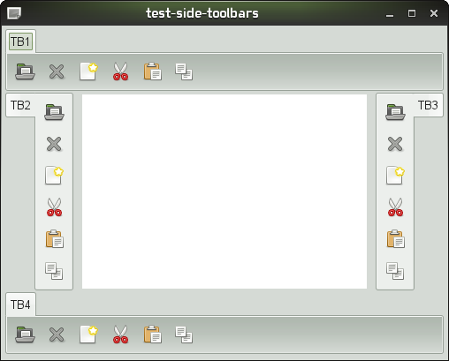Image resolution: width=449 pixels, height=361 pixels.
Task: Click the Open icon in TB1 toolbar
Action: tap(25, 71)
